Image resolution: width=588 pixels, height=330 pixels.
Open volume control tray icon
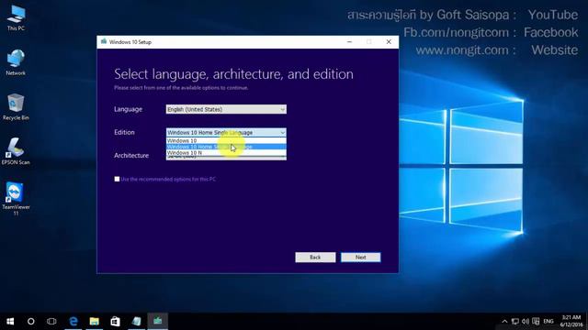point(526,322)
